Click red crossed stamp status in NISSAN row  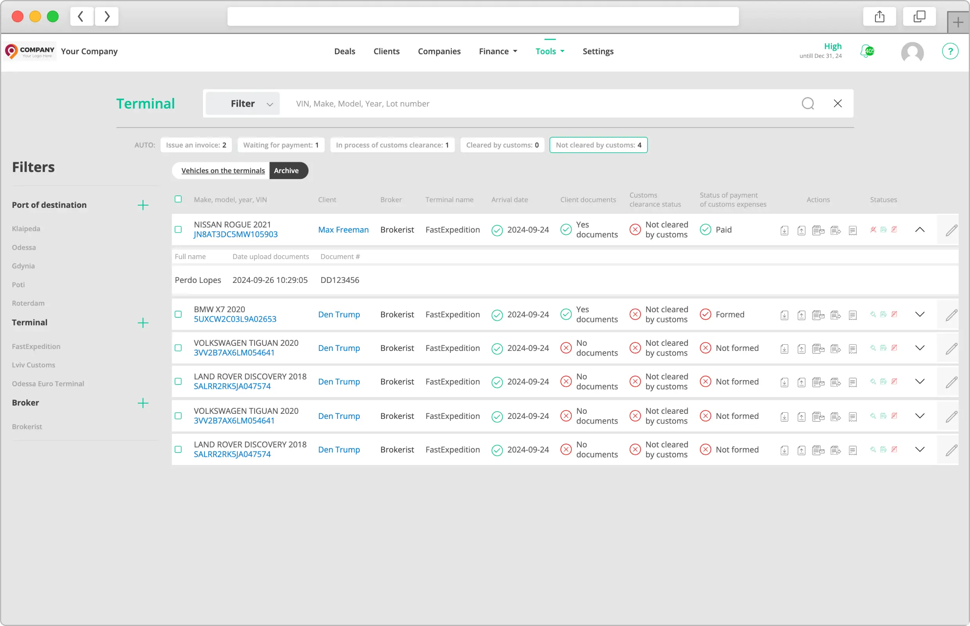873,229
